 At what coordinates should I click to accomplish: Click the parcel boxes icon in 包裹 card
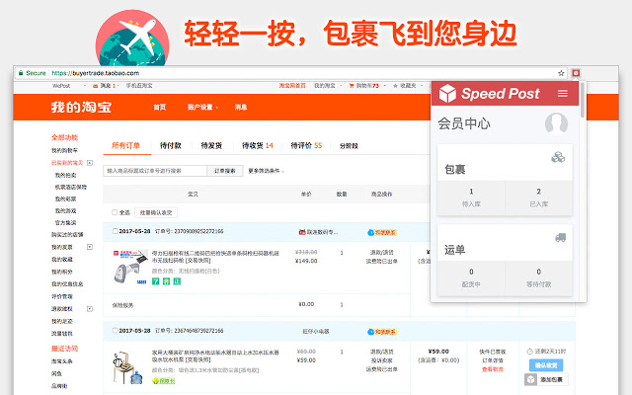click(558, 157)
